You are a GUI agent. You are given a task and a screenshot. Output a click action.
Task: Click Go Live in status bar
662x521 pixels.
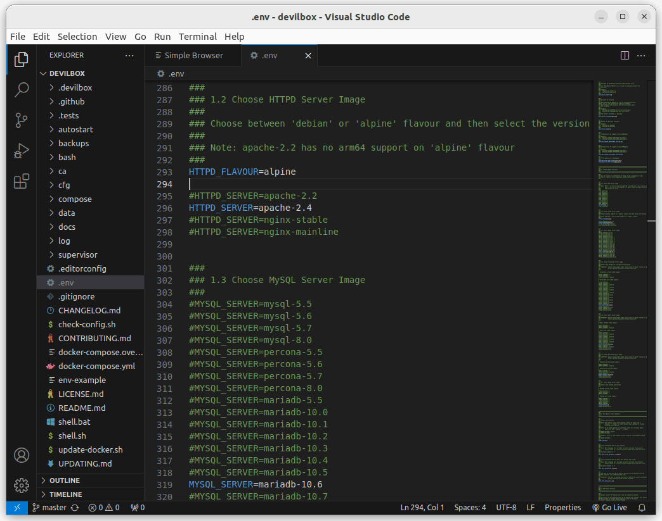pos(609,508)
